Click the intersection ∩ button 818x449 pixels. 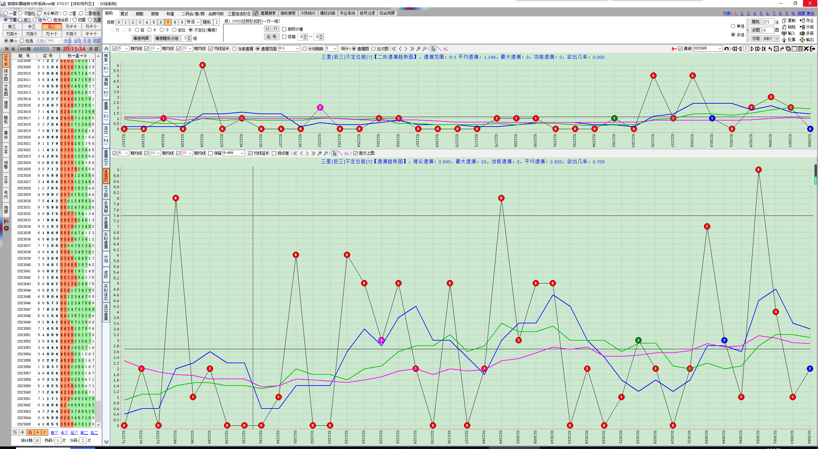275,29
